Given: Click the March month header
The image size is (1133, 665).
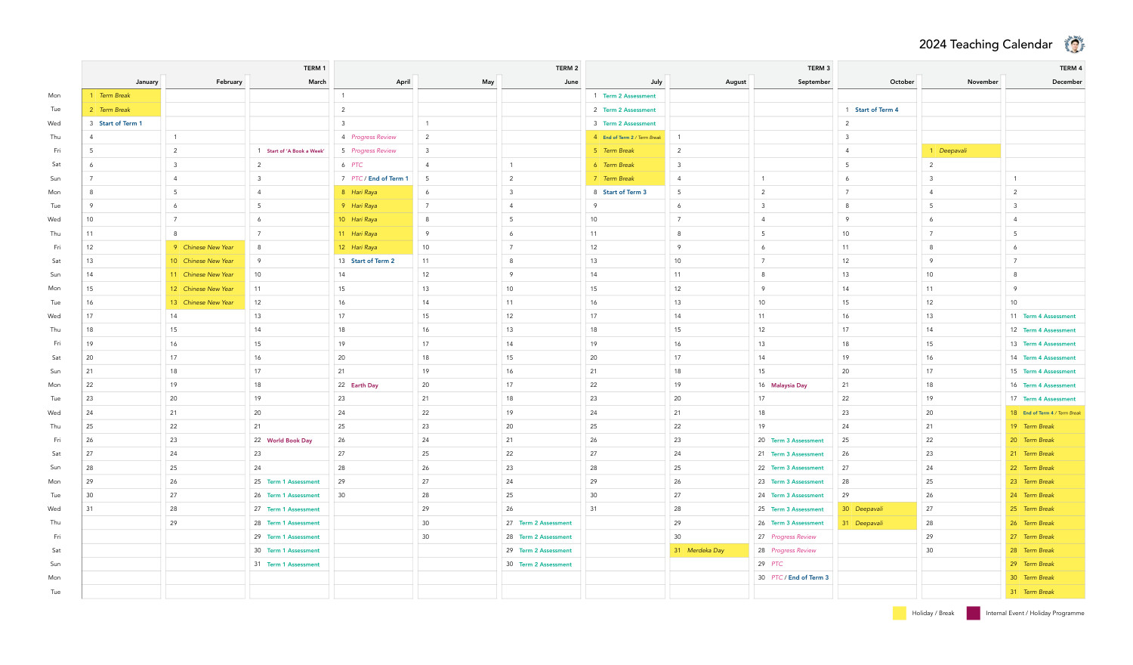Looking at the screenshot, I should (x=317, y=82).
